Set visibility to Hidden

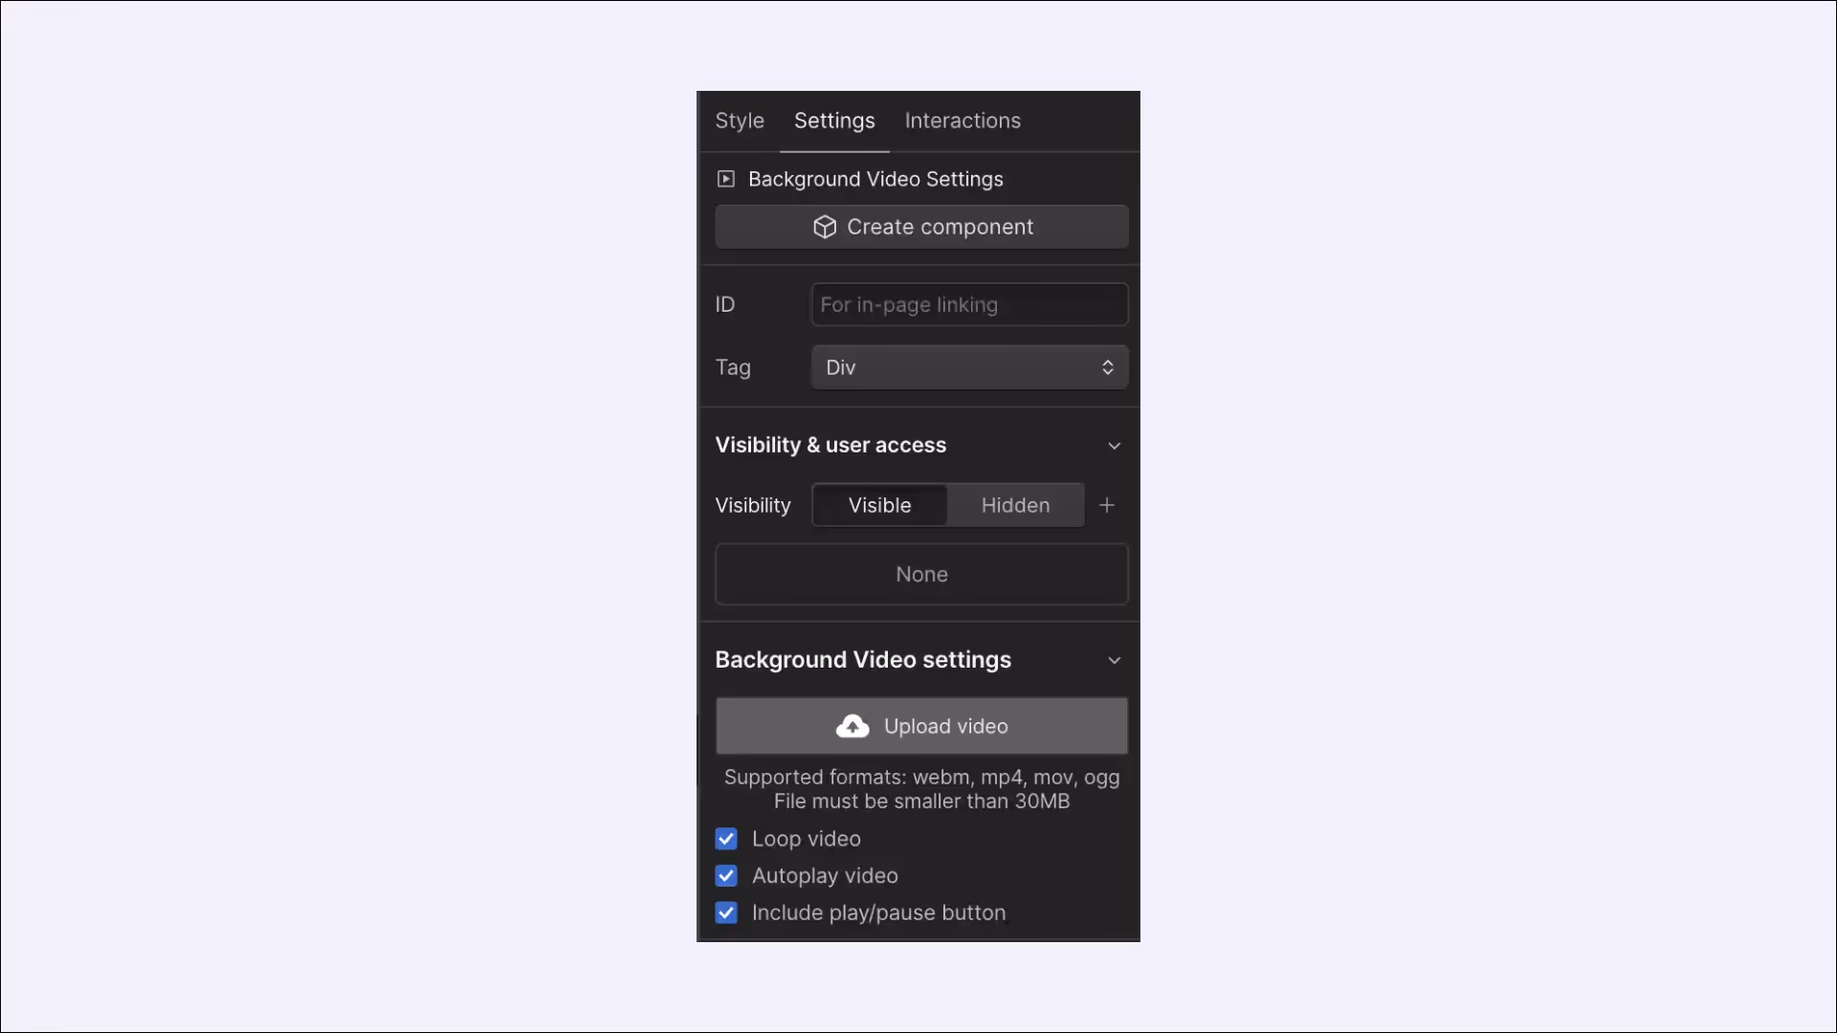tap(1015, 505)
